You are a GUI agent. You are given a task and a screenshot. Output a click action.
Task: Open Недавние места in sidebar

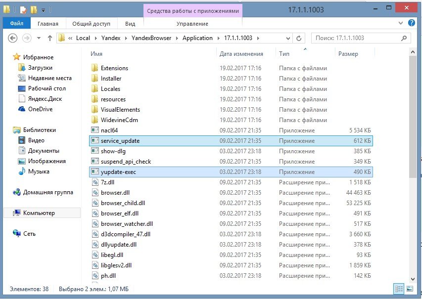click(x=50, y=78)
